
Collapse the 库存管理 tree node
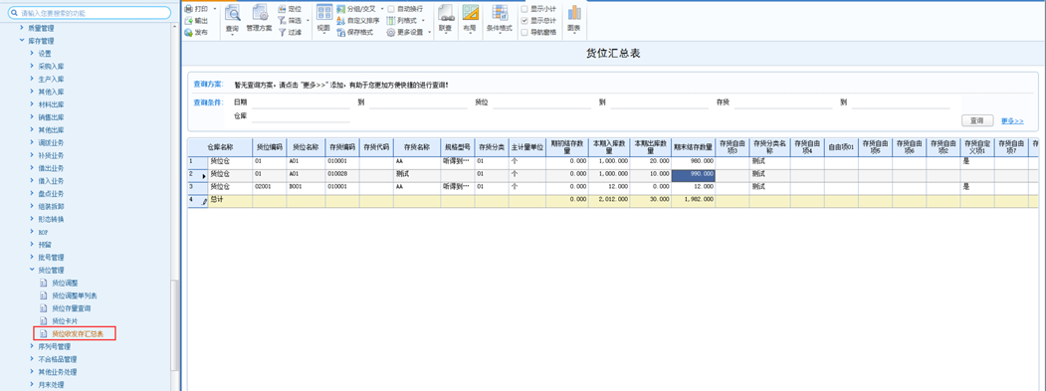(x=22, y=41)
